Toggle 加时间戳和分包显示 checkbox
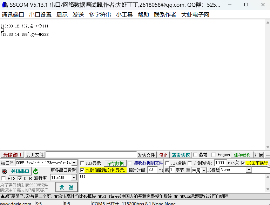 pyautogui.click(x=82, y=170)
